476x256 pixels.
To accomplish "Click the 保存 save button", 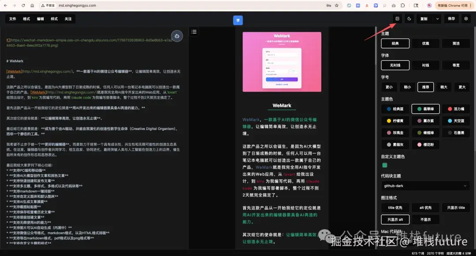I will (x=451, y=19).
